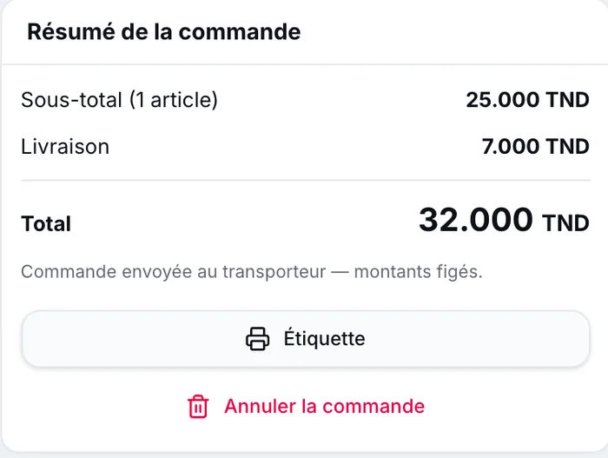Click the Commande envoyée au transporteur note
Screen dimensions: 608x458
click(173, 272)
